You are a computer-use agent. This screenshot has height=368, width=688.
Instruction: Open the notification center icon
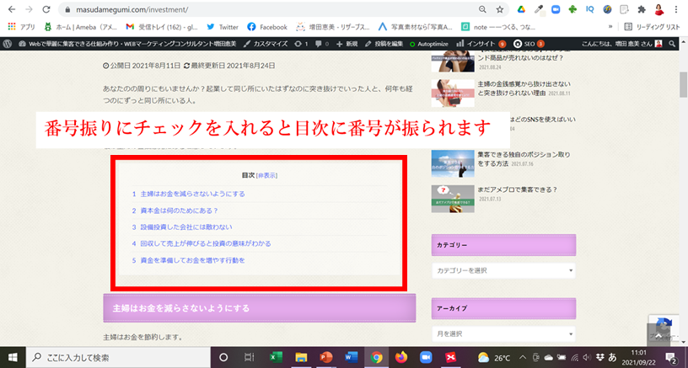pos(671,358)
